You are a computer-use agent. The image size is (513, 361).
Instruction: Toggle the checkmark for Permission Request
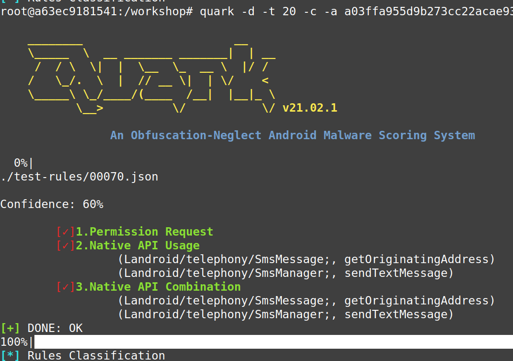click(x=65, y=231)
